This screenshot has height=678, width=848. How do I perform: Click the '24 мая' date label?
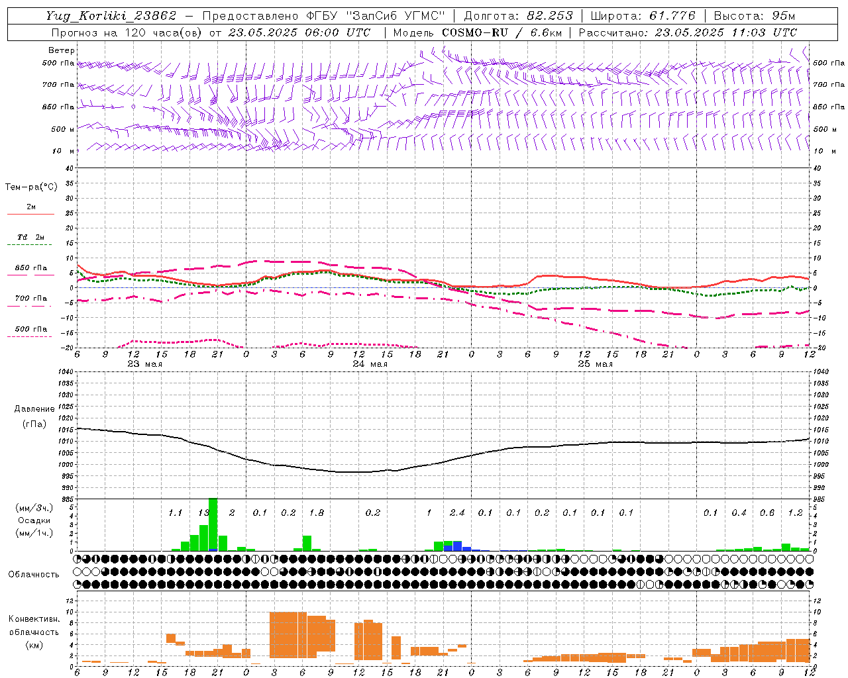tap(370, 364)
